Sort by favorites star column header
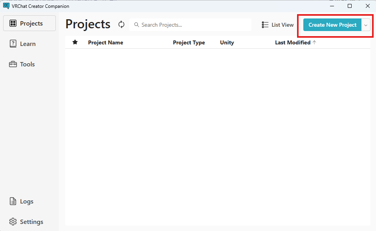The image size is (376, 231). (75, 42)
